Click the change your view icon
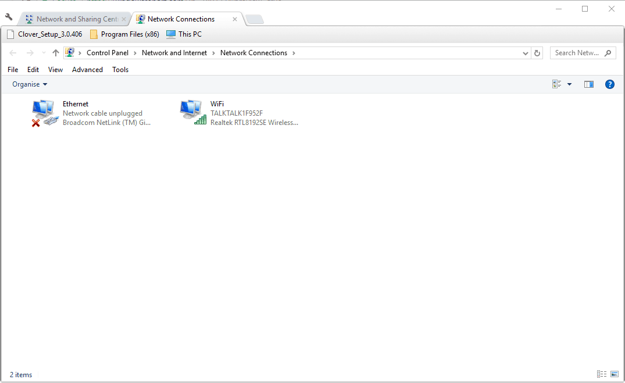Screen dimensions: 625x383 tap(557, 84)
